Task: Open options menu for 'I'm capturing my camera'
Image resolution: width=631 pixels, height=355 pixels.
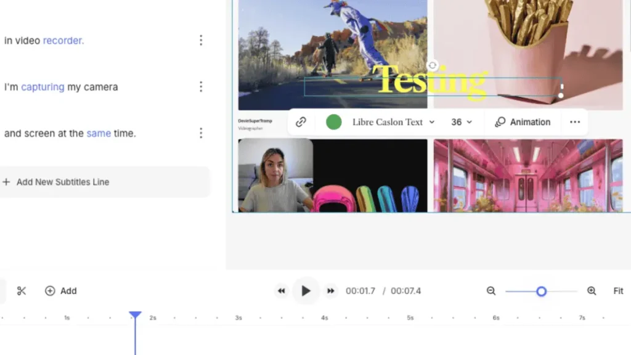Action: tap(201, 86)
